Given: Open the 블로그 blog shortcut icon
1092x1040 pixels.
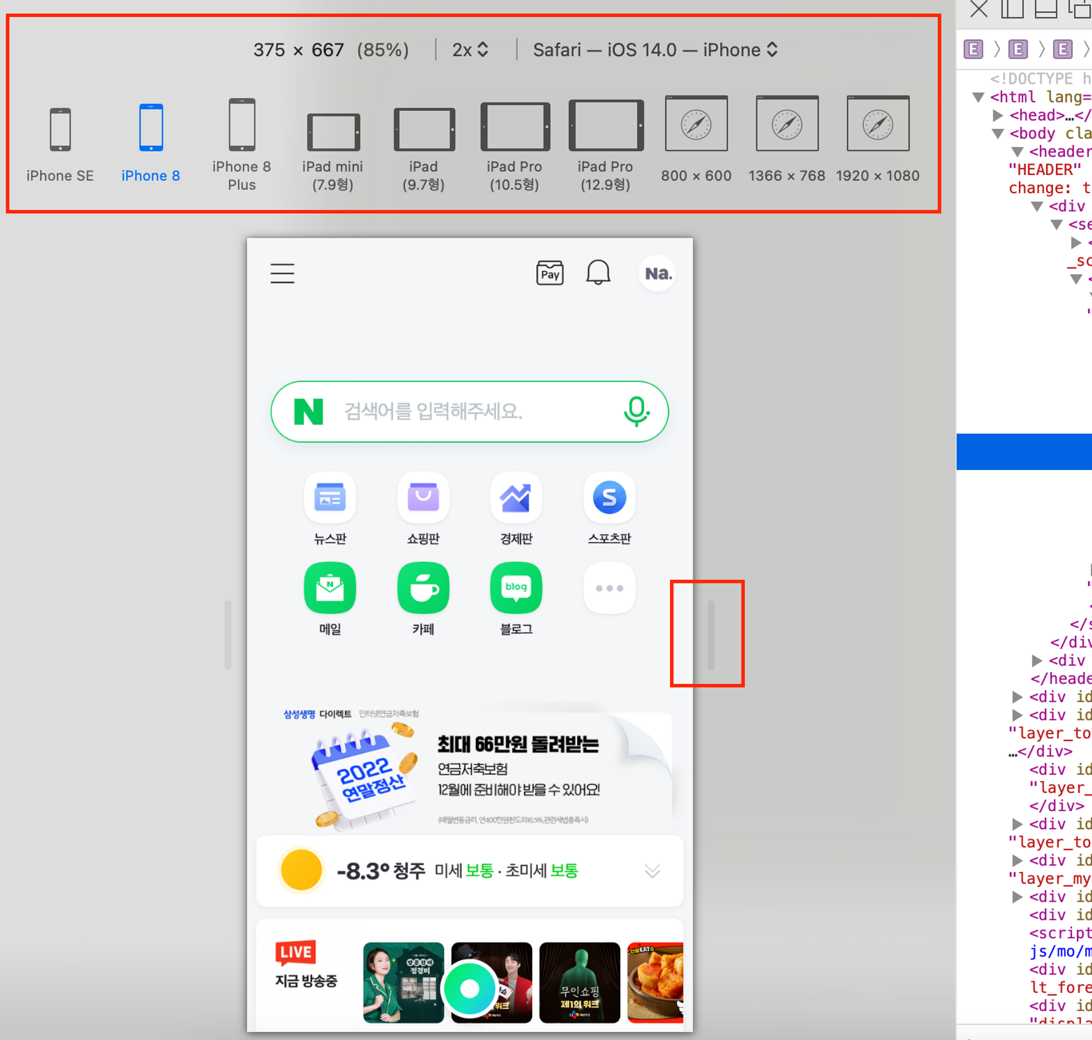Looking at the screenshot, I should click(516, 588).
